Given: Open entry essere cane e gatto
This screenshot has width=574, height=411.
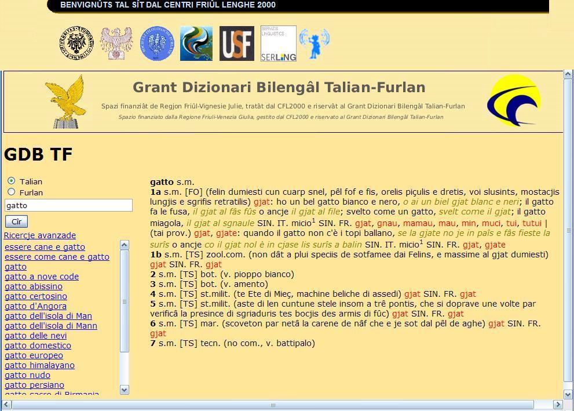Looking at the screenshot, I should tap(45, 247).
